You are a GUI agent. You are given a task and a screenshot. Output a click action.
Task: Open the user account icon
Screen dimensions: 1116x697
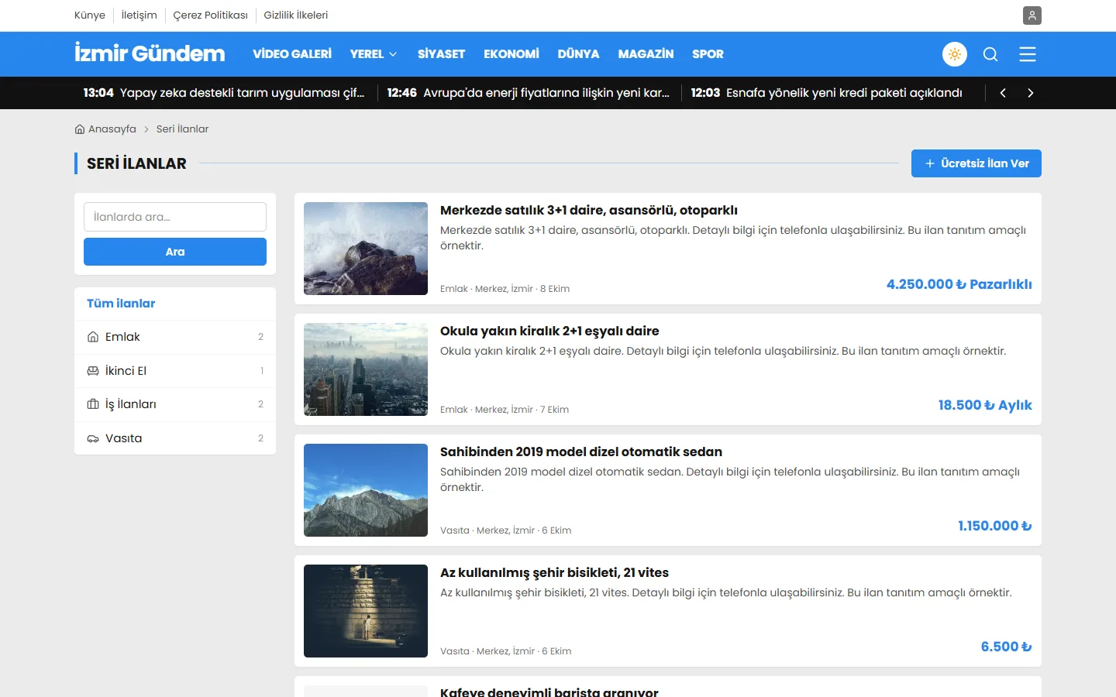1032,15
